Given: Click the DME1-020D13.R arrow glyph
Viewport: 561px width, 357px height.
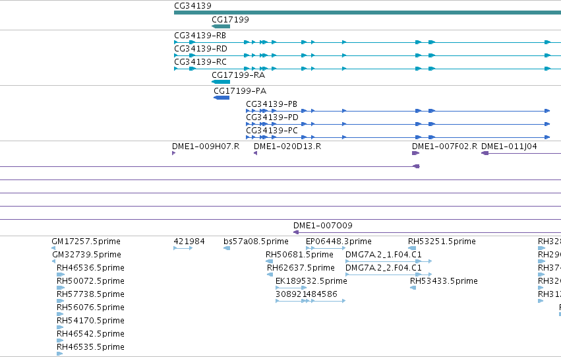Looking at the screenshot, I should (x=256, y=153).
